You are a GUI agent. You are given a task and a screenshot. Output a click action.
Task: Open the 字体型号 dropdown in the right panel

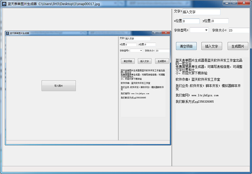point(200,30)
